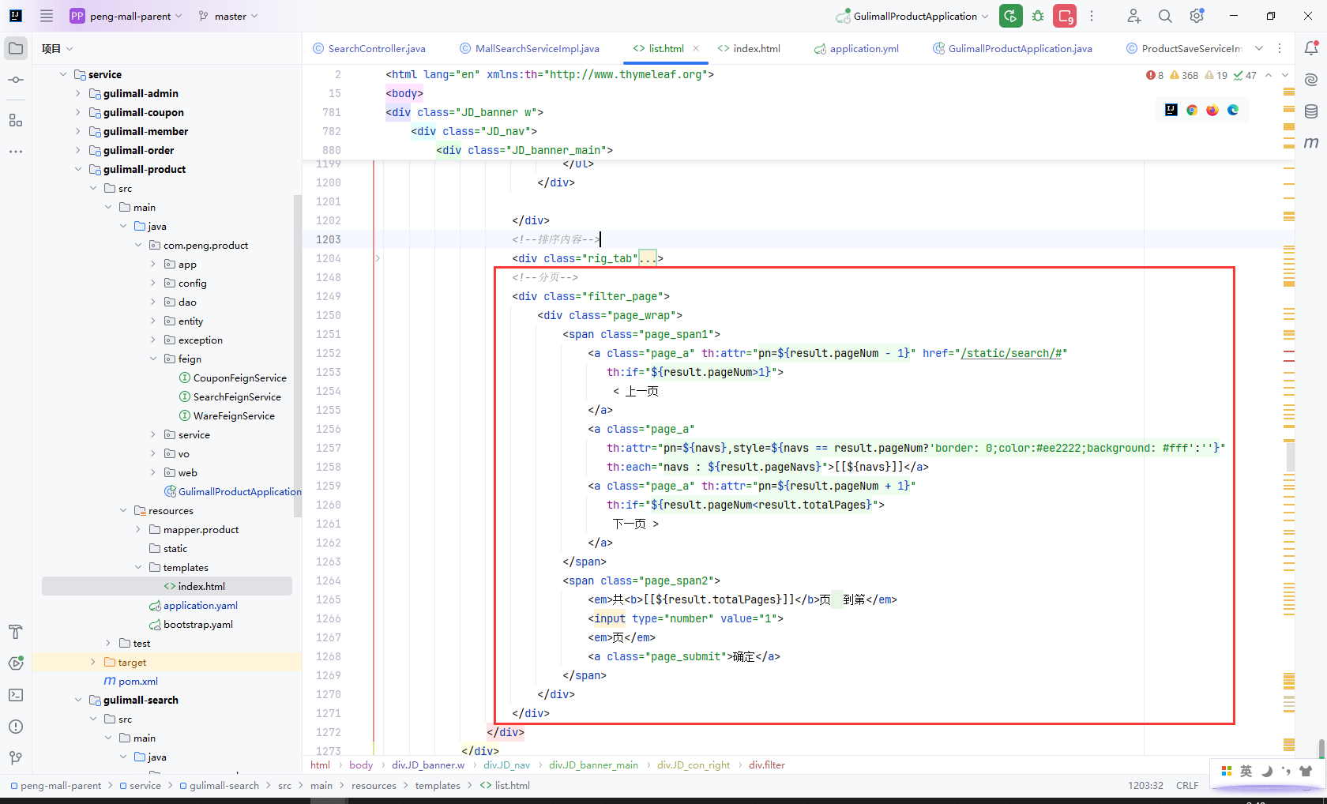Collapse the gulimall-product module
Image resolution: width=1327 pixels, height=804 pixels.
(x=78, y=169)
